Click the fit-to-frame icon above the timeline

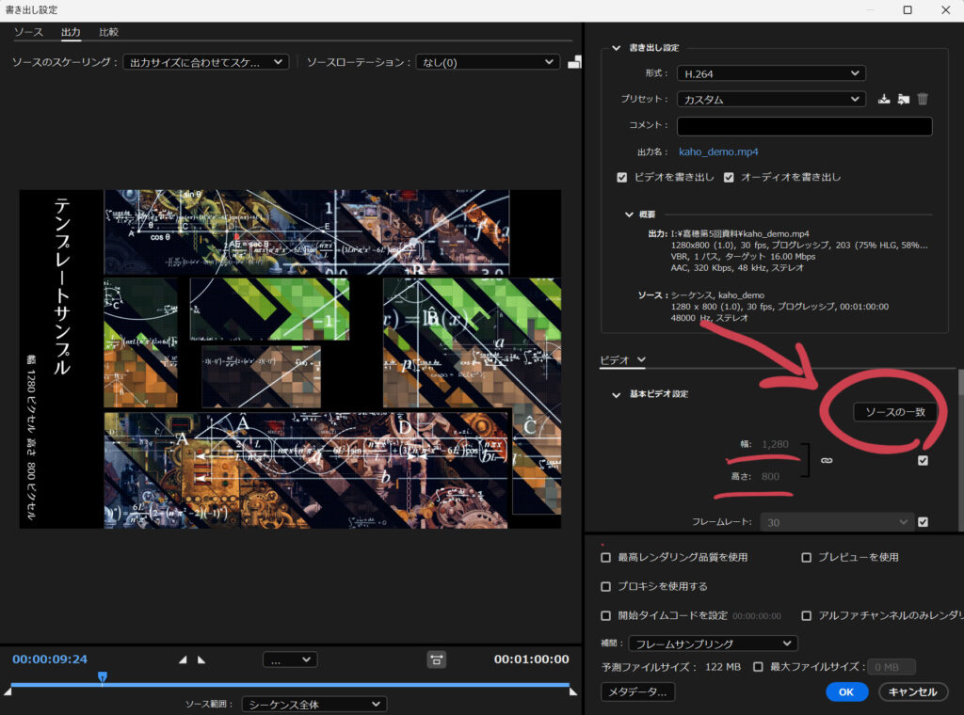point(437,660)
